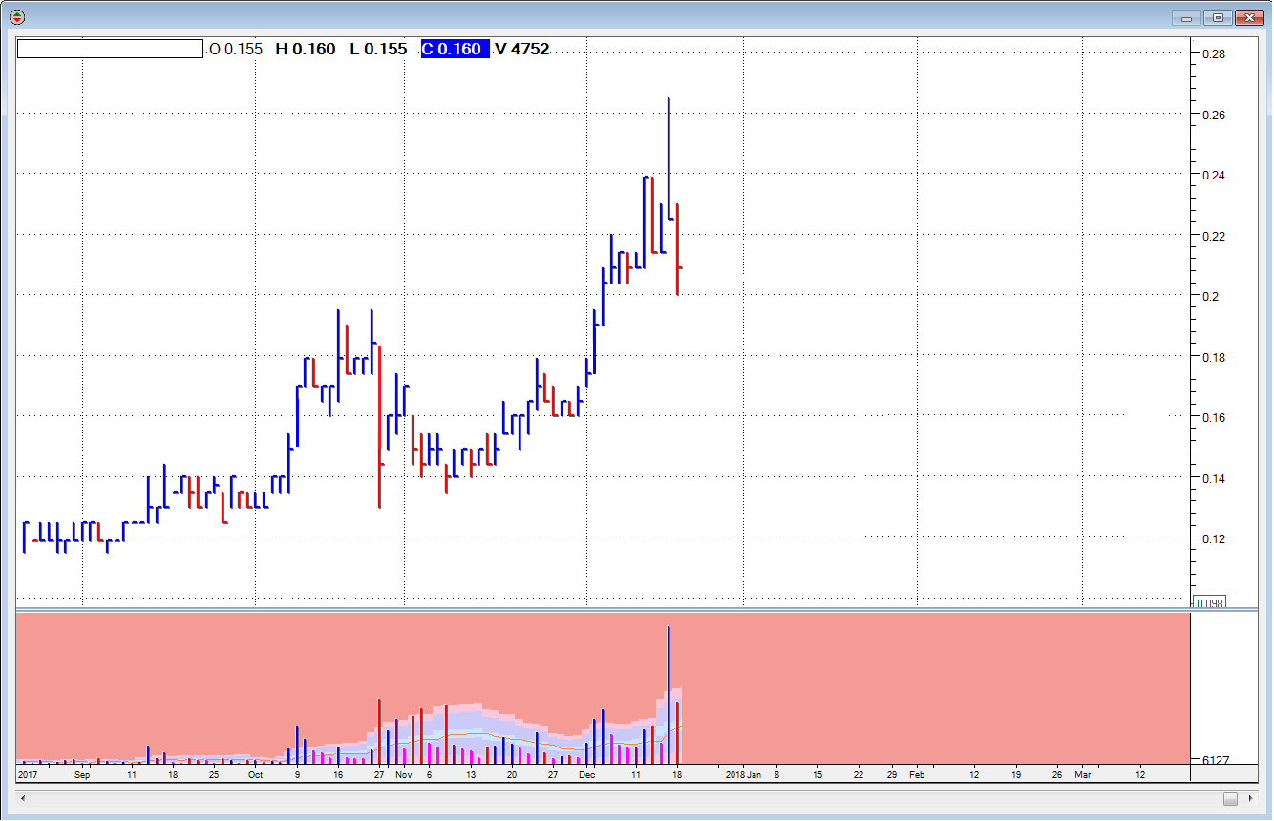Click the 0.26 price axis label

1215,115
